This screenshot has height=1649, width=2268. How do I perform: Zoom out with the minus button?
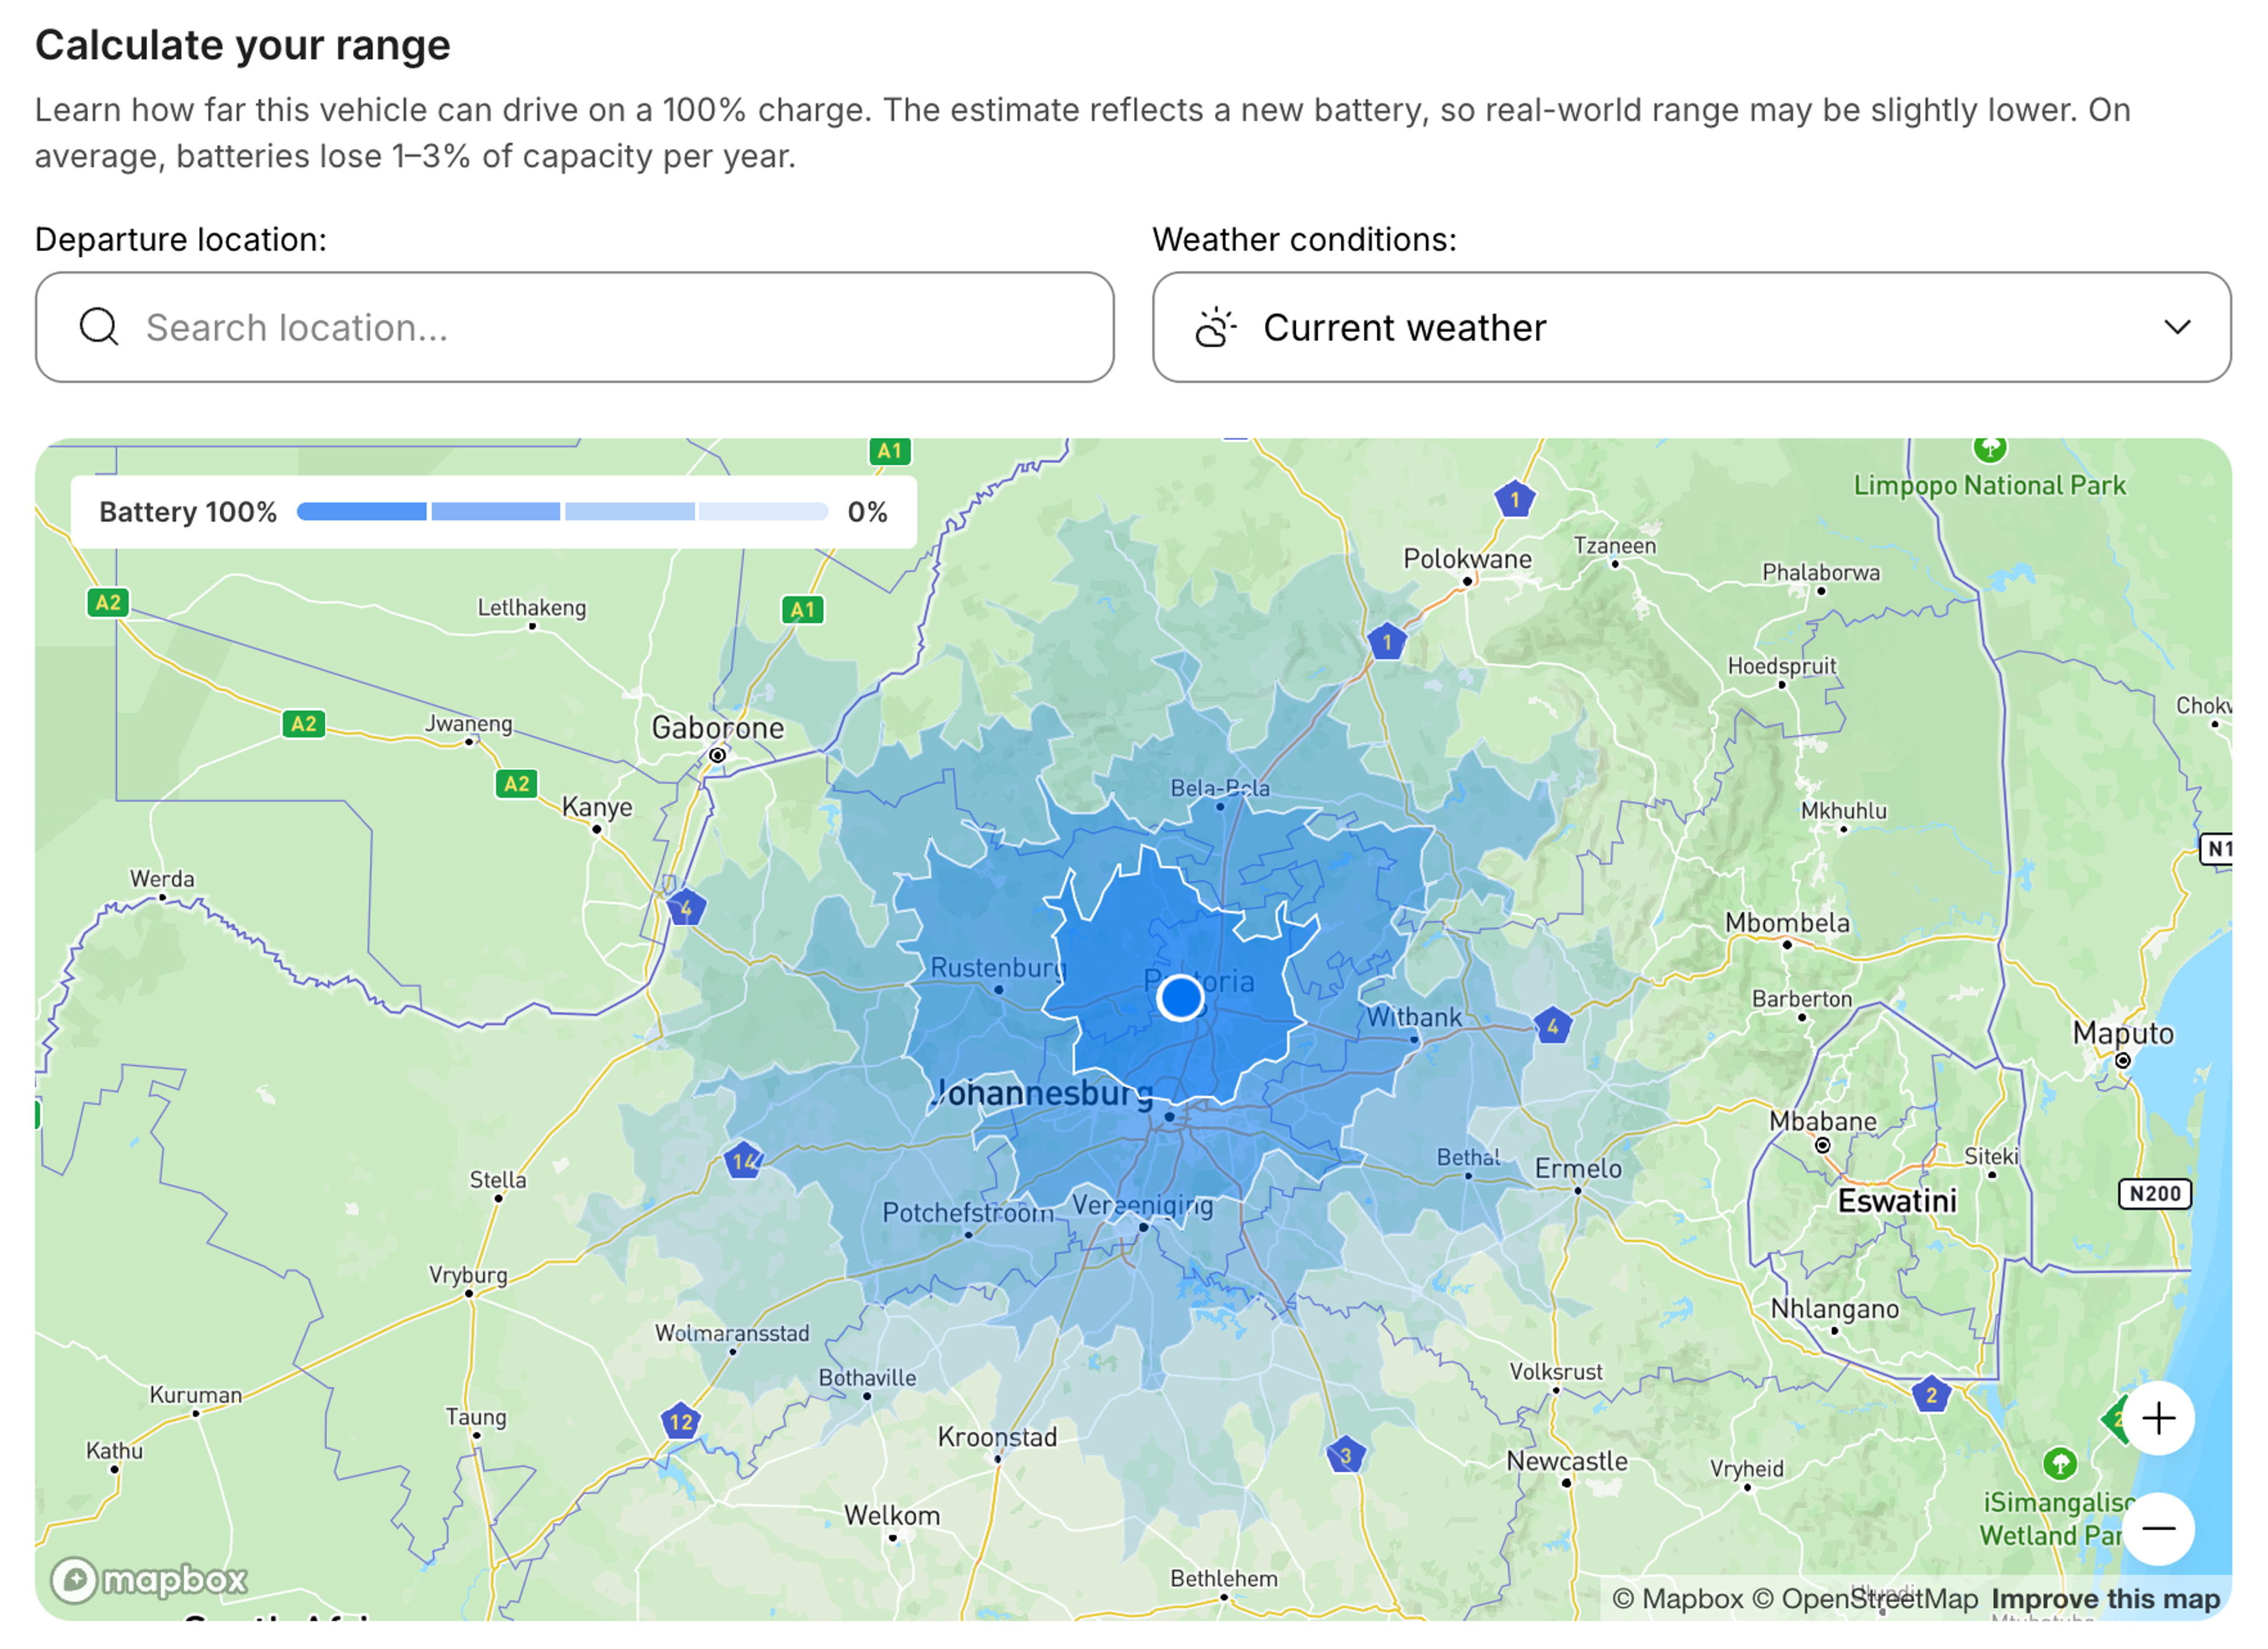(x=2158, y=1528)
